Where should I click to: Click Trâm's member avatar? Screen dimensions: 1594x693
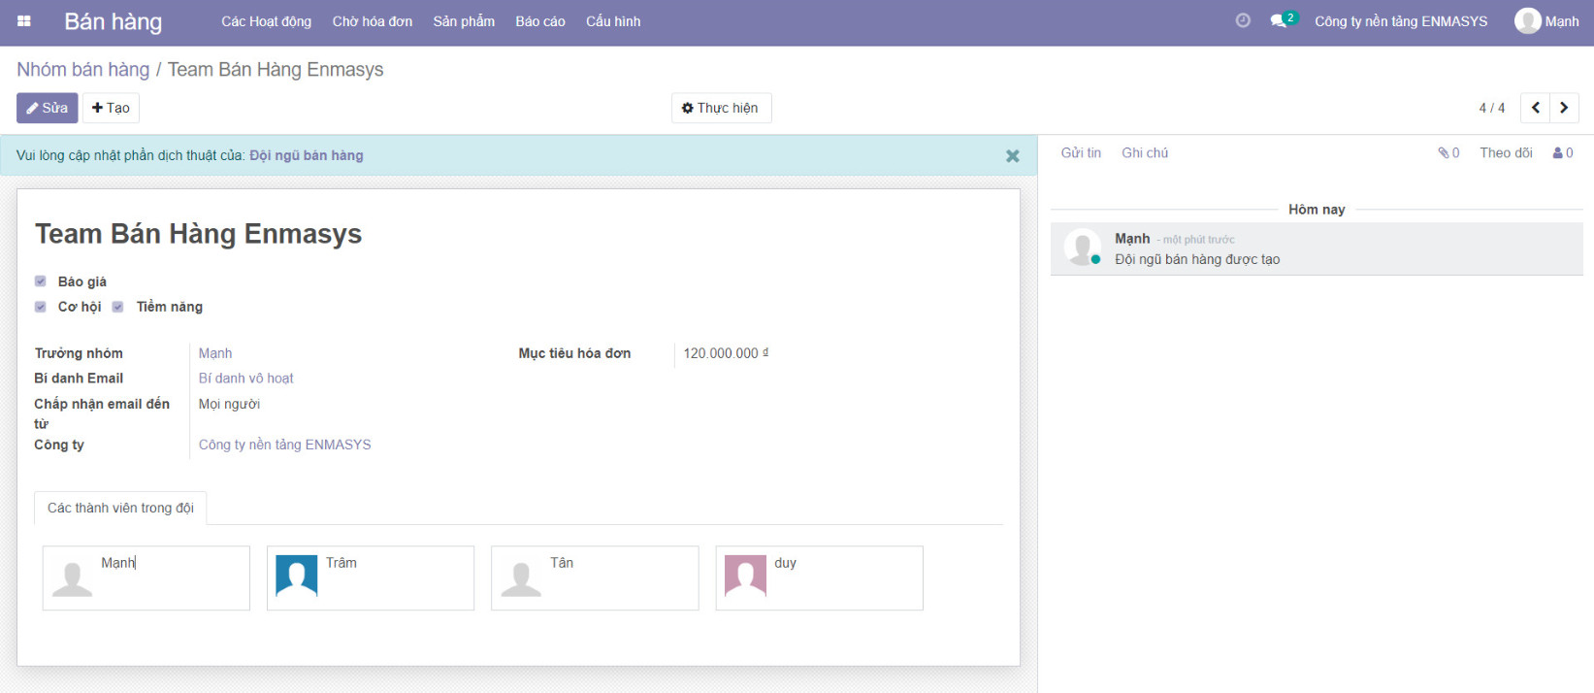coord(297,577)
